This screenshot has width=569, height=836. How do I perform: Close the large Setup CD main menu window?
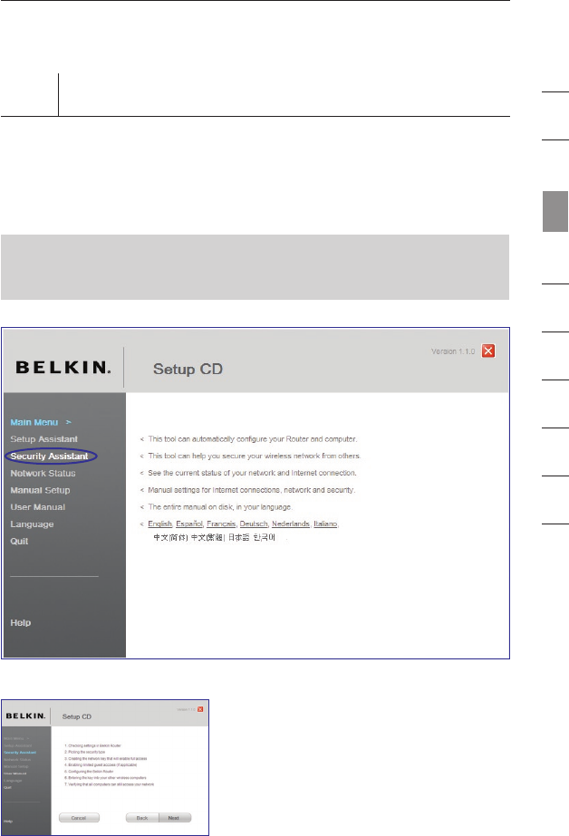click(488, 351)
